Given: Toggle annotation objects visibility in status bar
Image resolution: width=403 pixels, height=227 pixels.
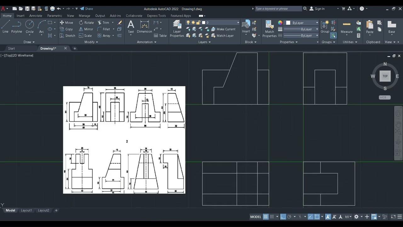Looking at the screenshot, I should click(x=328, y=217).
